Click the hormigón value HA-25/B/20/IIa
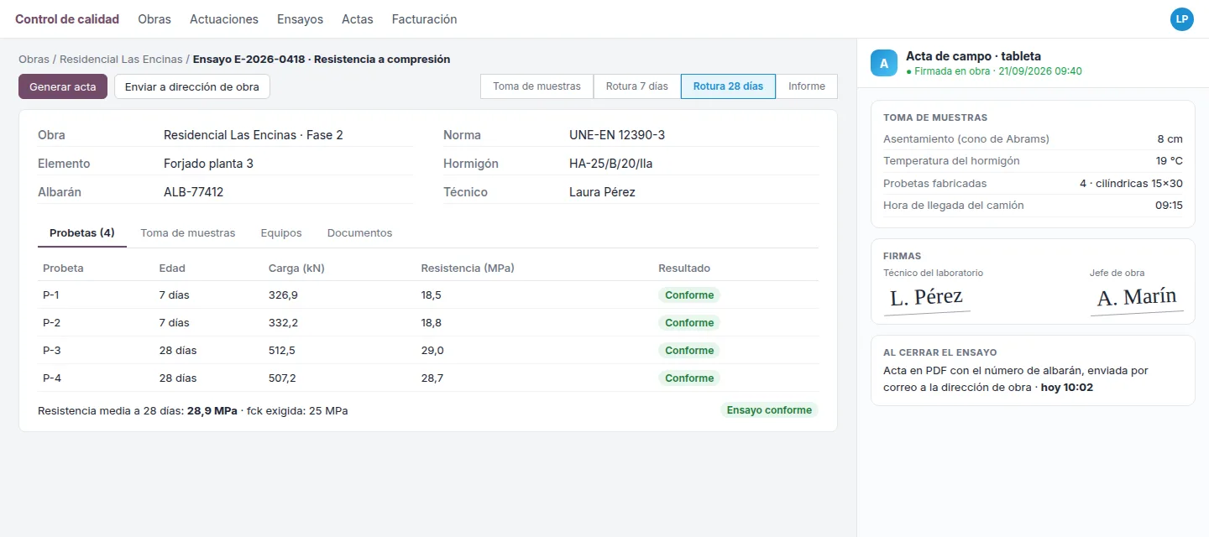The height and width of the screenshot is (537, 1209). [x=611, y=164]
